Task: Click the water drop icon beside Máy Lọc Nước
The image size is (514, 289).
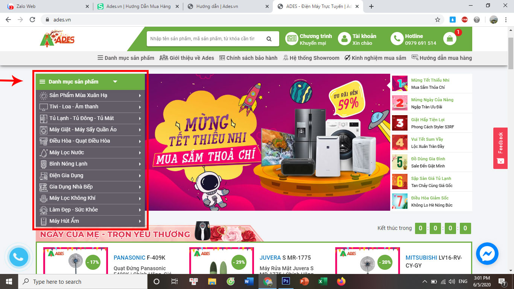Action: coord(44,152)
